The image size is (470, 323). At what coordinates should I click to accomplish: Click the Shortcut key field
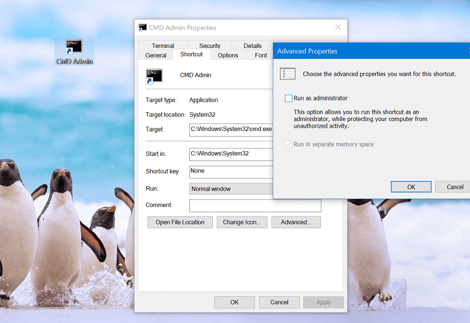231,172
